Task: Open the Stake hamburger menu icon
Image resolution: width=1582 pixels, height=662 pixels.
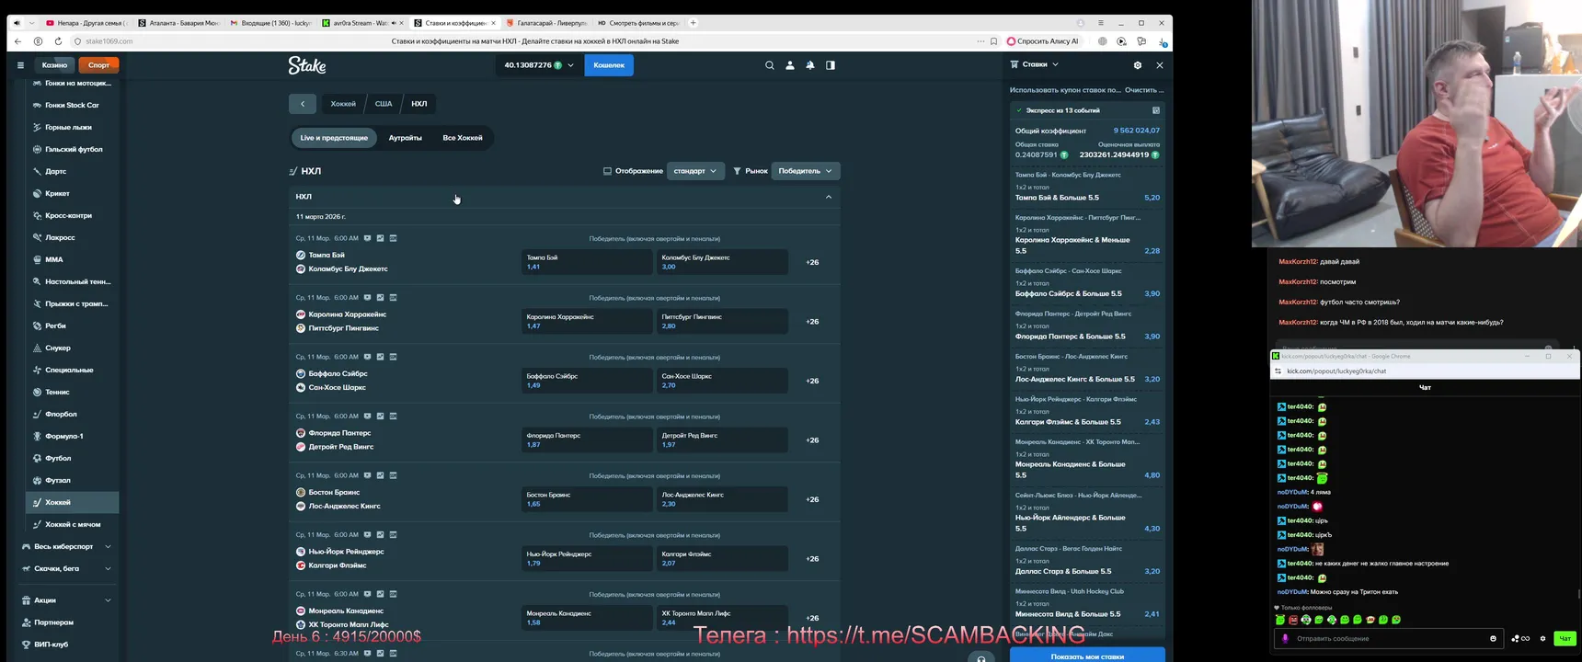Action: 20,65
